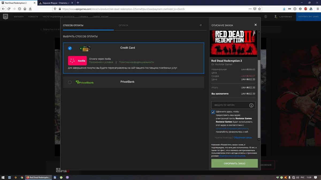Click the От: Rockstar Games text
Image resolution: width=321 pixels, height=180 pixels.
point(222,64)
